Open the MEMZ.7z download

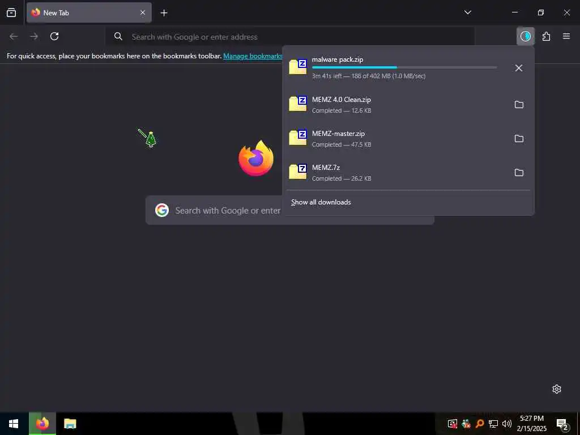(396, 173)
